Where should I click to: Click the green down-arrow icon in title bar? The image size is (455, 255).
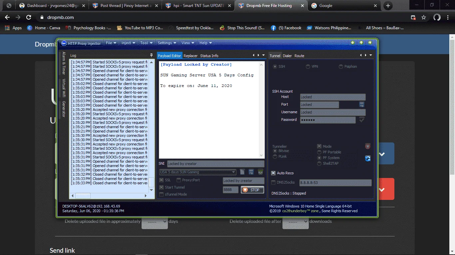[353, 42]
